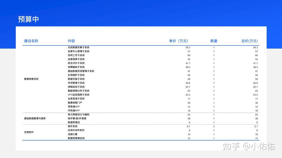The height and width of the screenshot is (158, 282).
Task: Select the 综合评价子系统 entry
Action: click(x=76, y=63)
